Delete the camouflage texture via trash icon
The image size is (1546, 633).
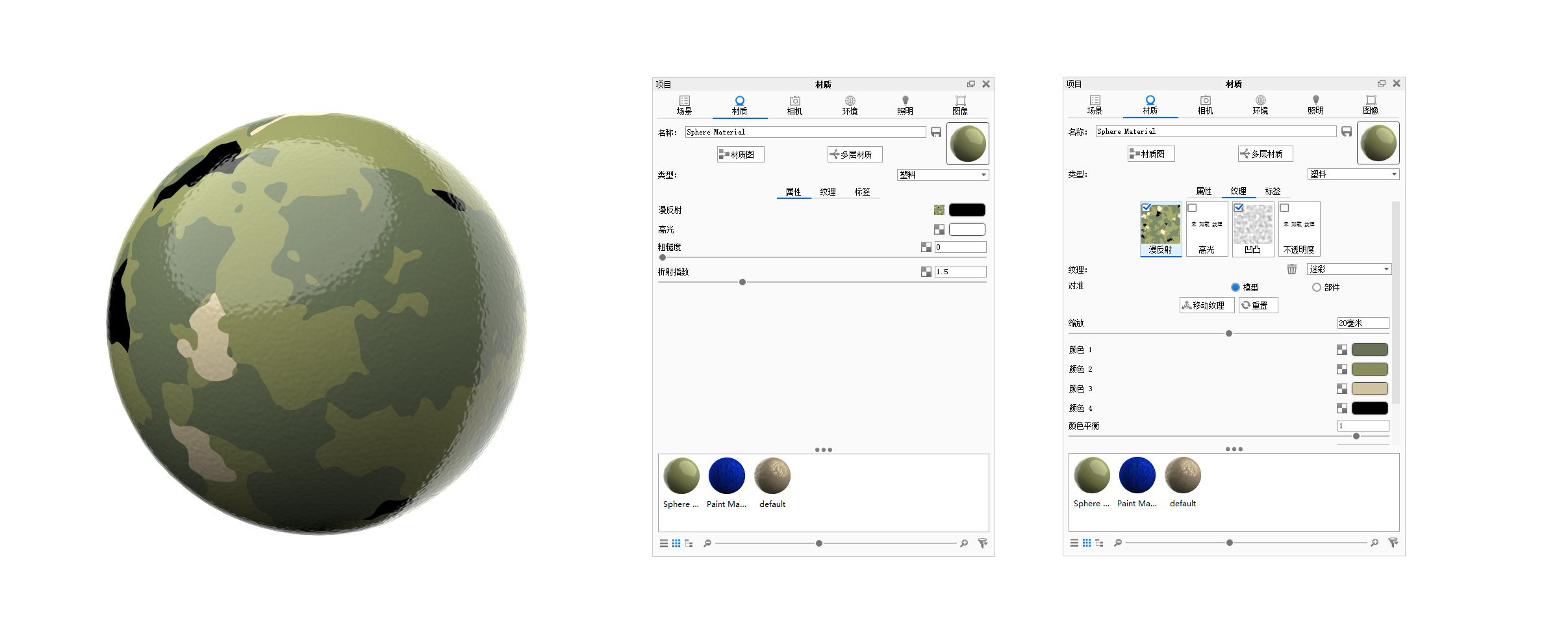[1291, 268]
